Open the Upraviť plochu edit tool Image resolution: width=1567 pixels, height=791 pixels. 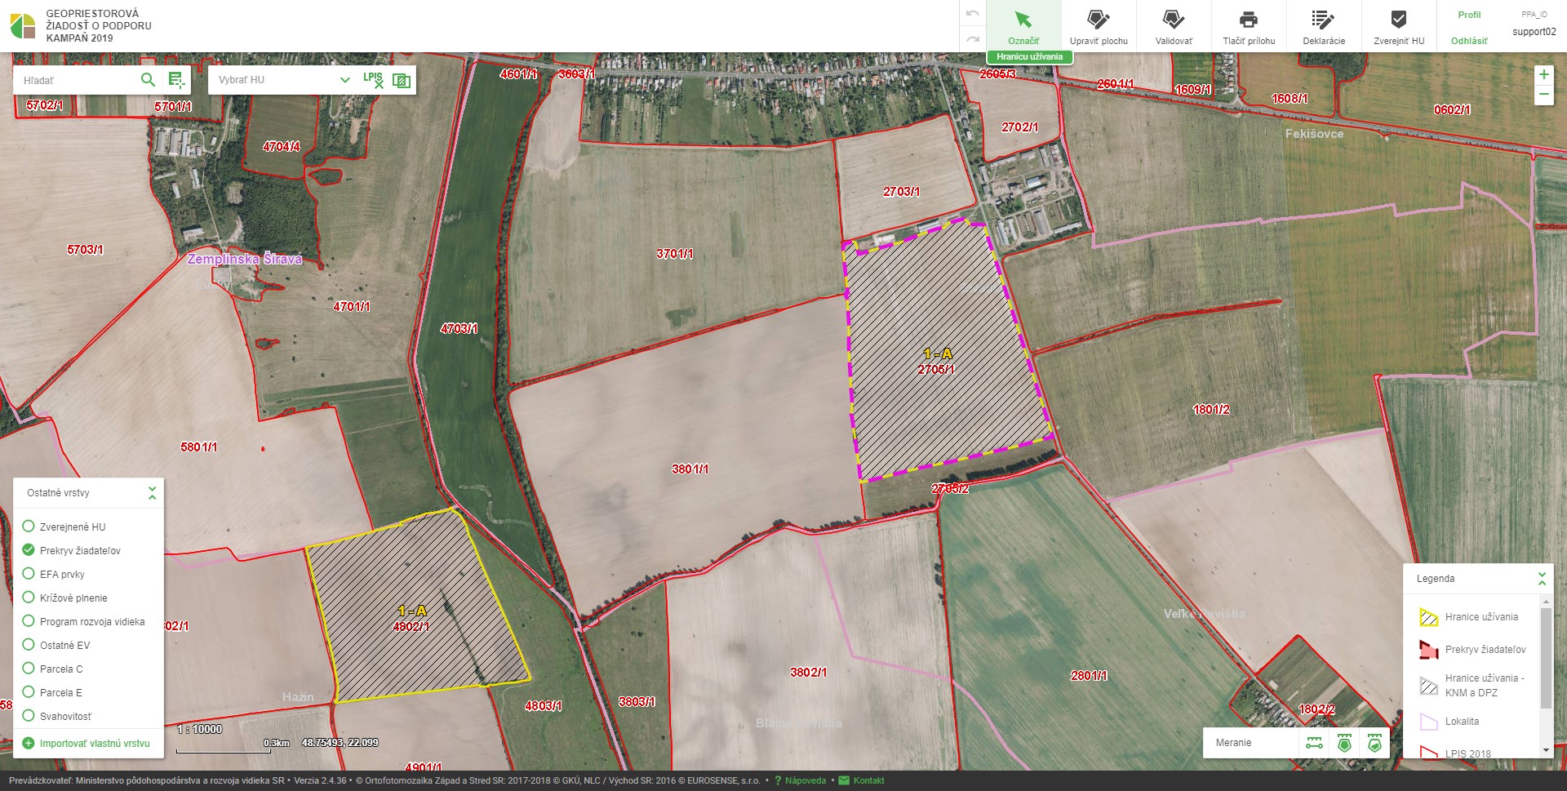[x=1099, y=26]
